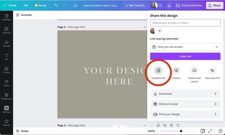This screenshot has width=225, height=135.
Task: Open the link access dropdown
Action: (185, 47)
